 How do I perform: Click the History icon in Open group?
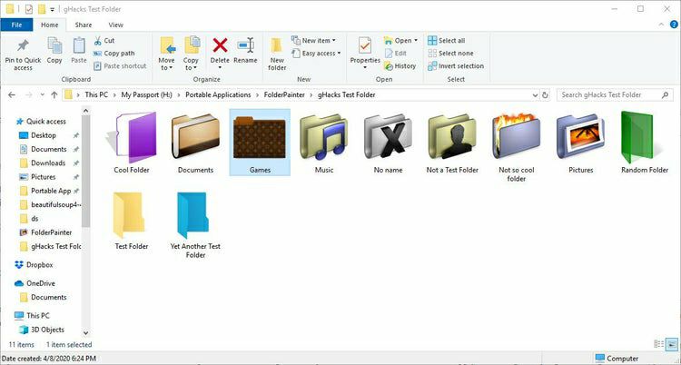coord(389,66)
